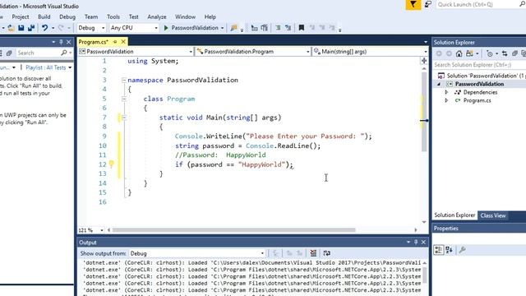Open the Team menu
Viewport: 526px width, 296px height.
pyautogui.click(x=91, y=16)
